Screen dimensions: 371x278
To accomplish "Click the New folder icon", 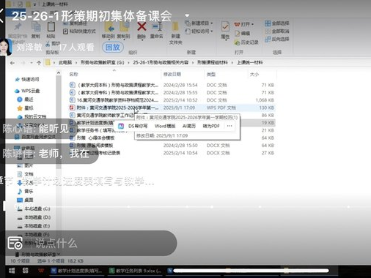I will click(x=175, y=27).
